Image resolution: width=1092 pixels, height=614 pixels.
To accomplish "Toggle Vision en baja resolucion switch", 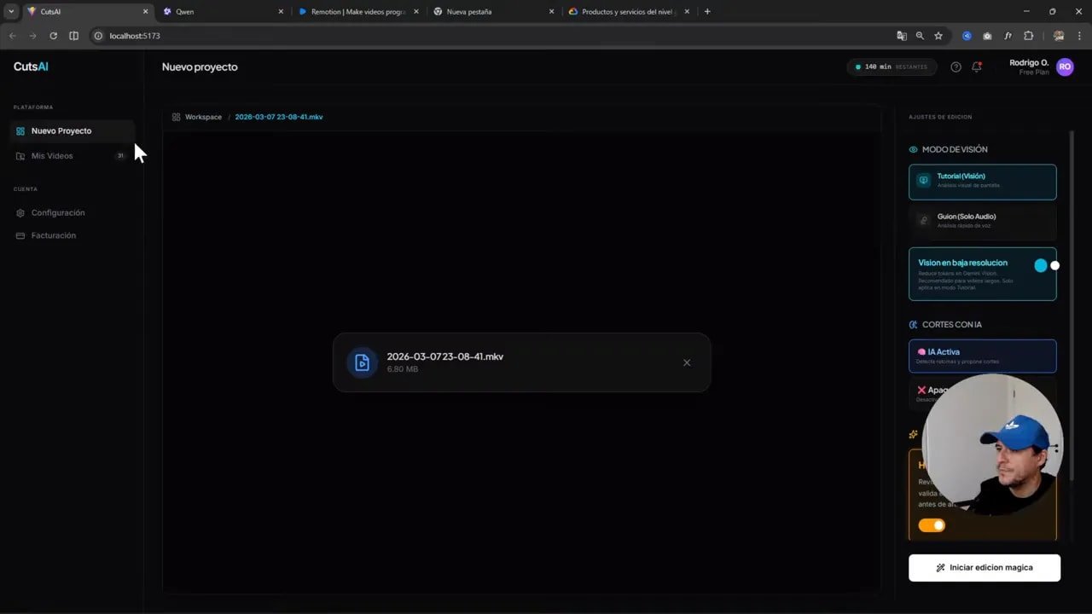I will point(1047,265).
